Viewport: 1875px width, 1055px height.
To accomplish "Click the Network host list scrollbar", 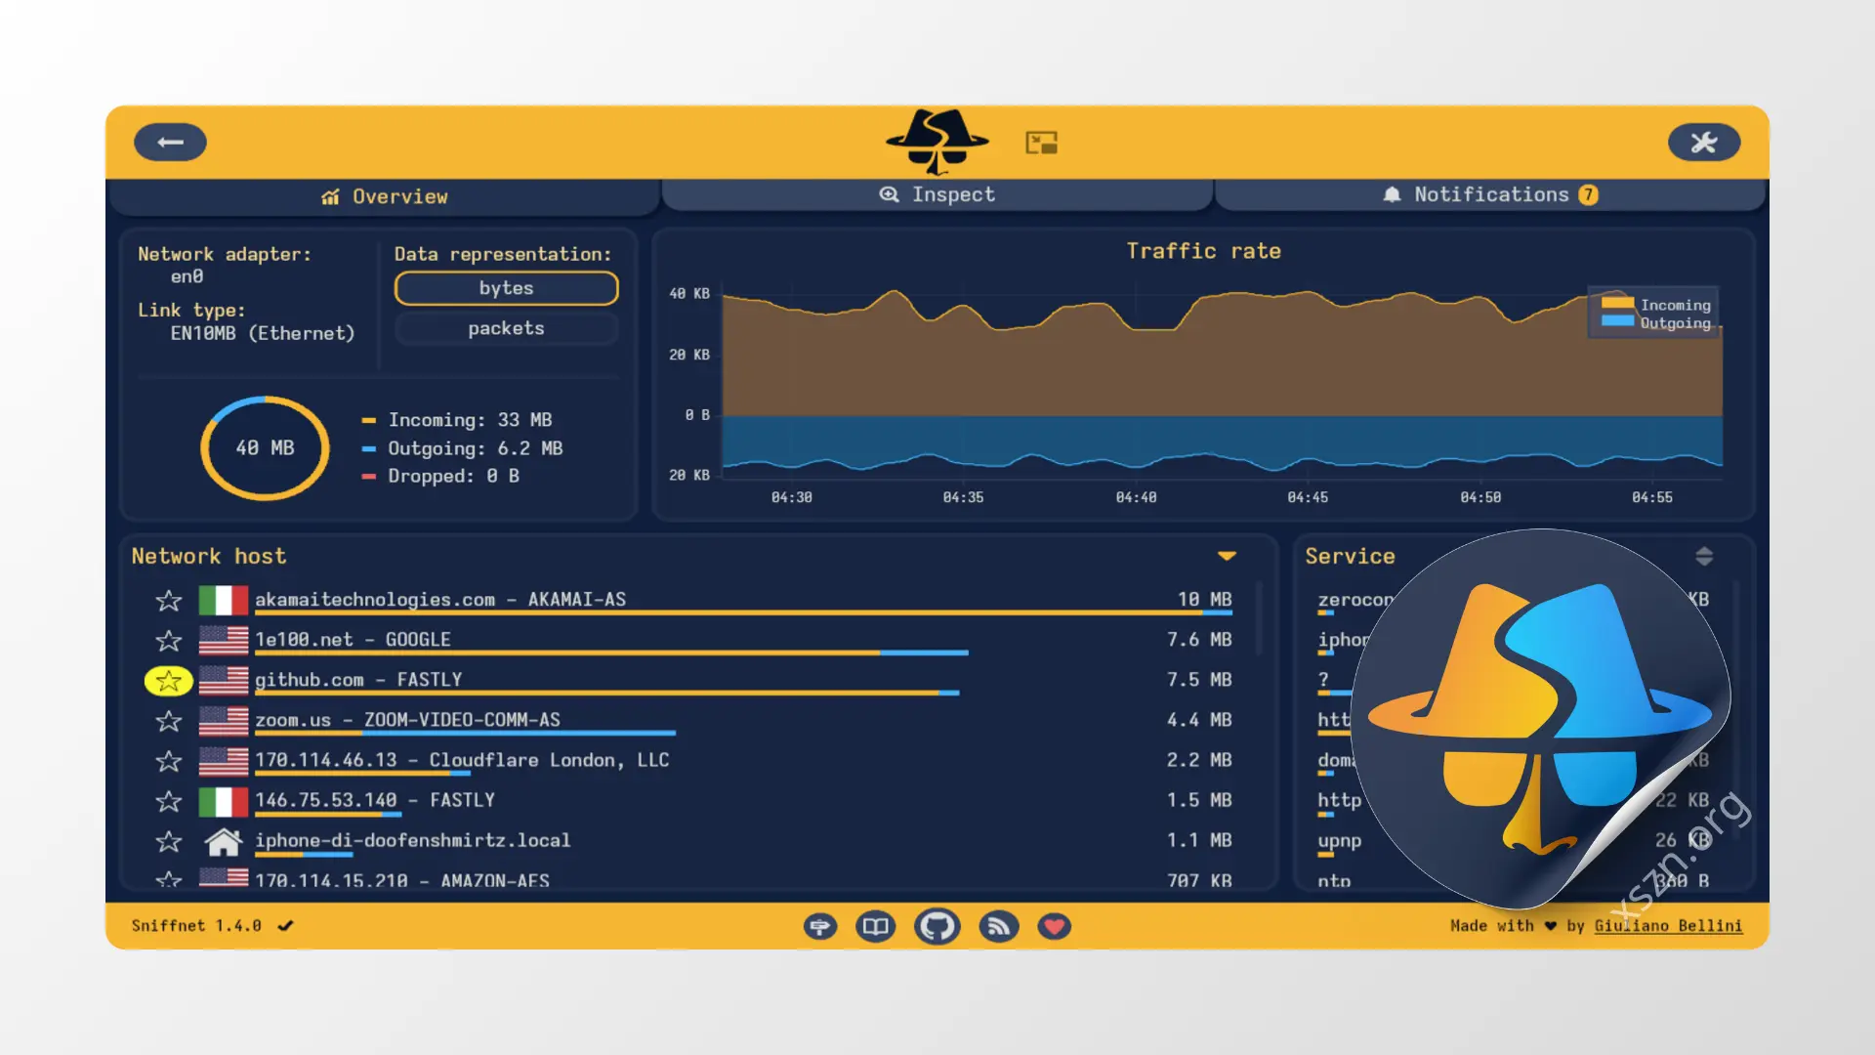I will click(x=1259, y=617).
